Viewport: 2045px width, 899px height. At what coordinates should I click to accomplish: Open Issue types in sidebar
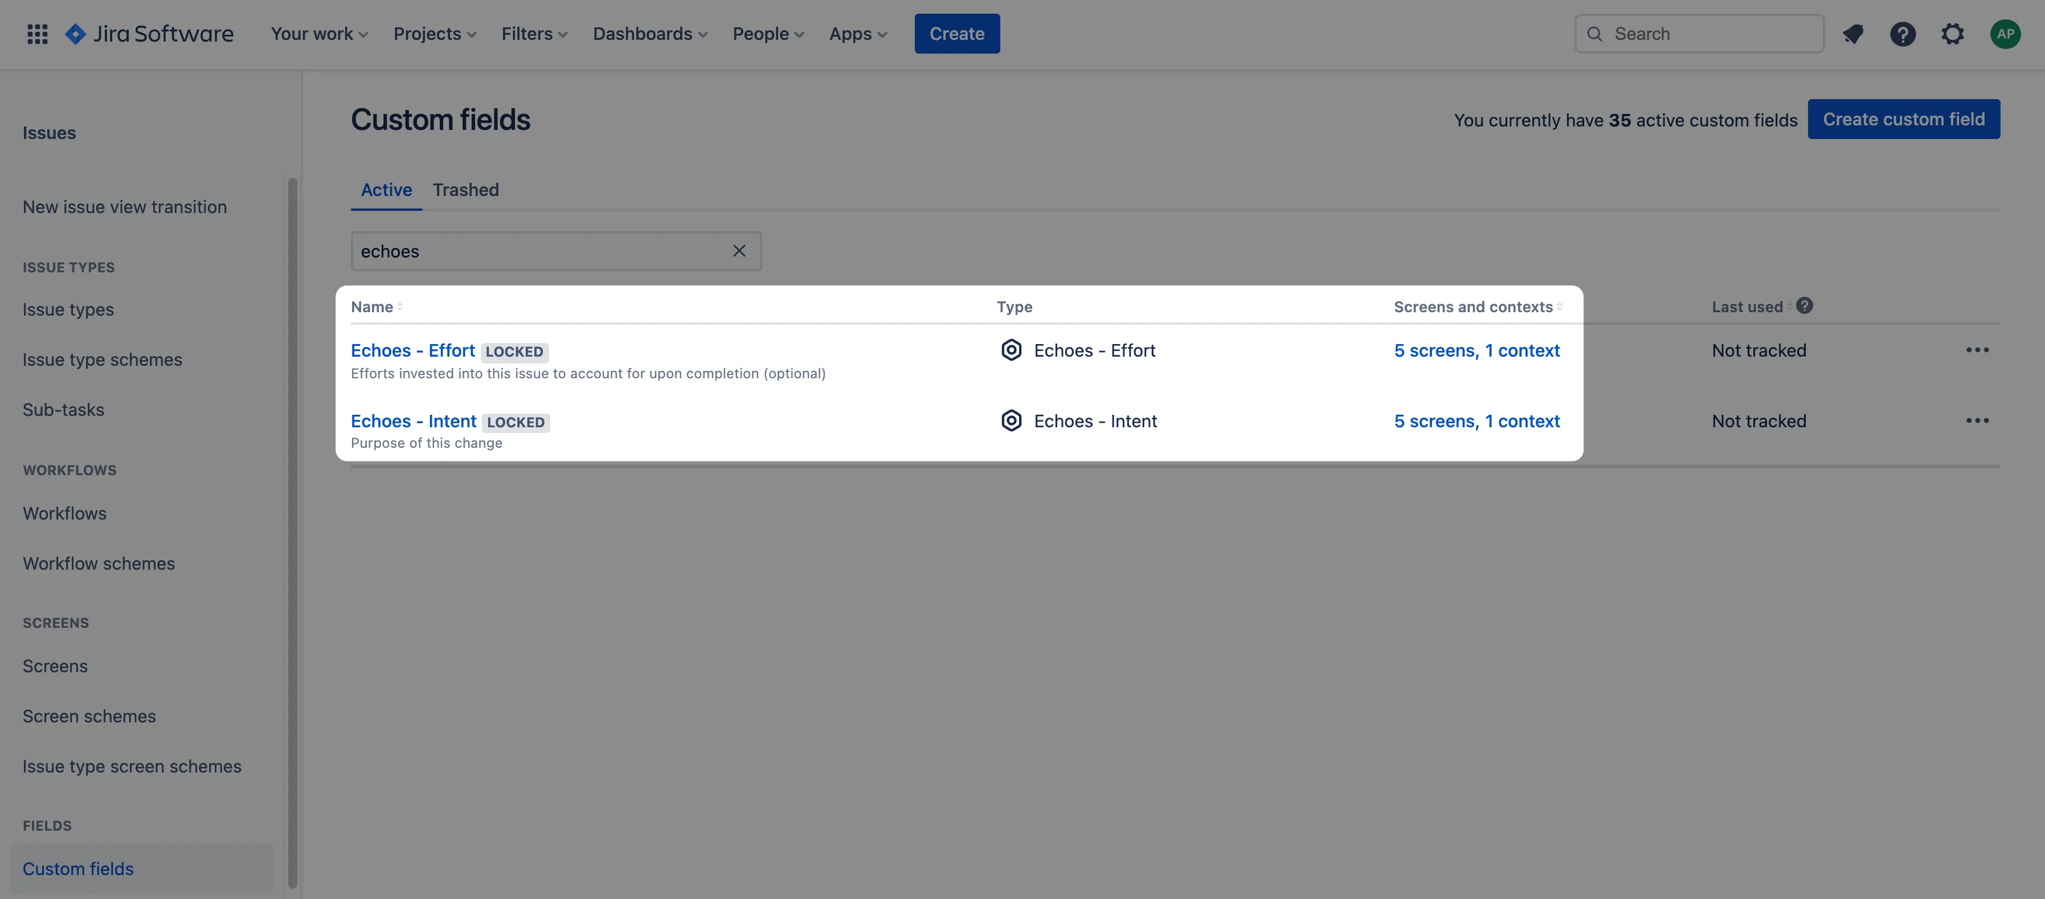point(67,310)
